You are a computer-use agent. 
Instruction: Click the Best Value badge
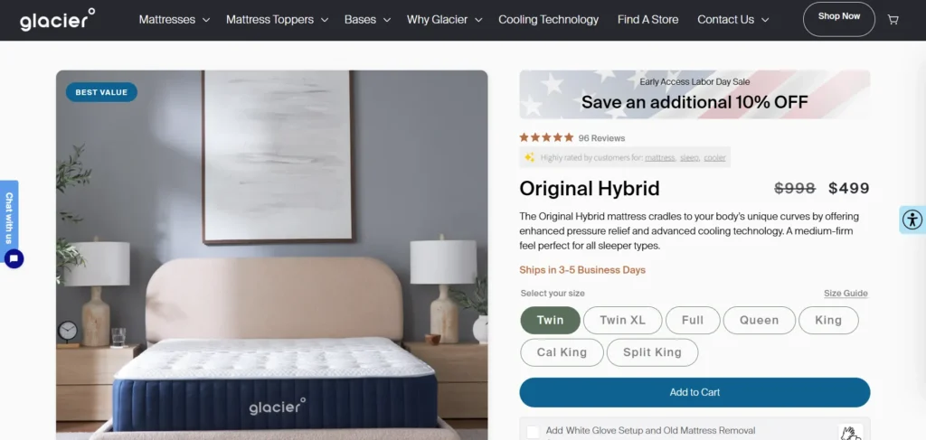coord(101,92)
